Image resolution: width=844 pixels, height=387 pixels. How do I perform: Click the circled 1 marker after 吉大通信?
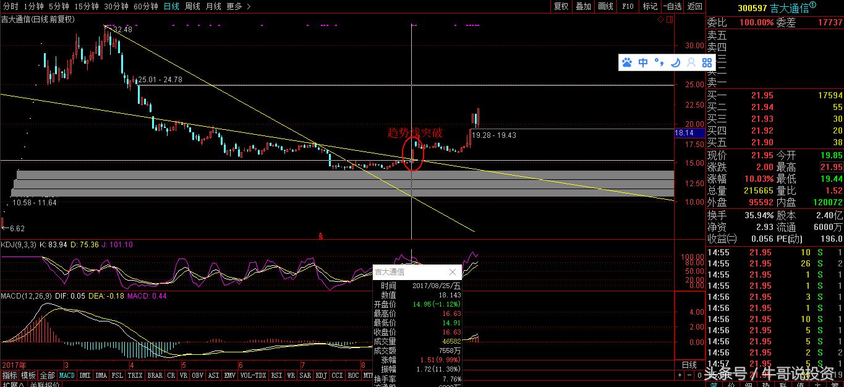pos(813,5)
